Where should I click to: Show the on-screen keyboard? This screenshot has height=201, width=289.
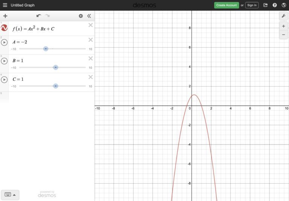pyautogui.click(x=8, y=195)
